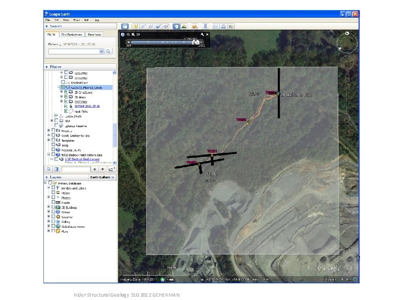Screen dimensions: 400x300
Task: Click the move-down arrow below Places list
Action: point(103,169)
